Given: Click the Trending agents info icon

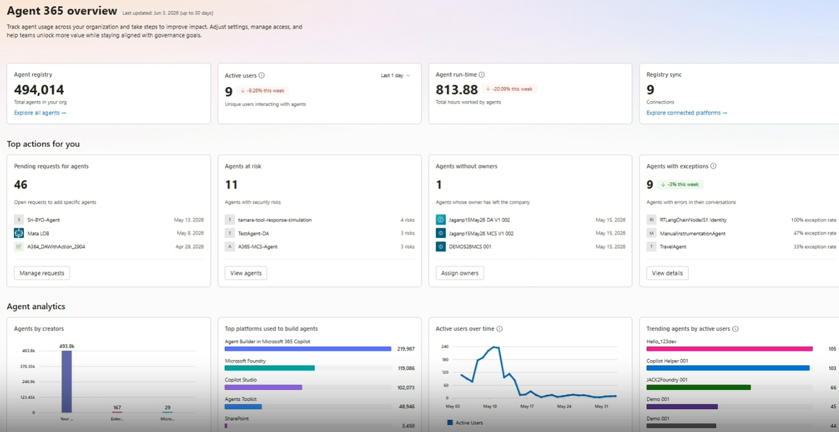Looking at the screenshot, I should 735,328.
